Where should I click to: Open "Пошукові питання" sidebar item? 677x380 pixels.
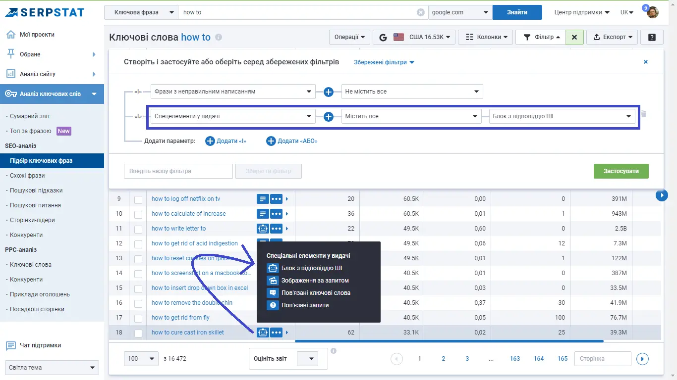35,205
